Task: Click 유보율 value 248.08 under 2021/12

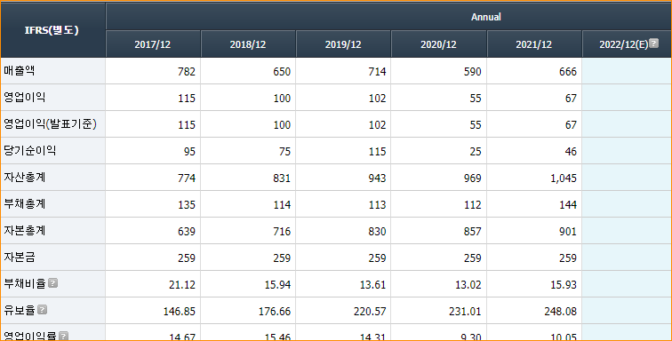Action: [x=561, y=311]
